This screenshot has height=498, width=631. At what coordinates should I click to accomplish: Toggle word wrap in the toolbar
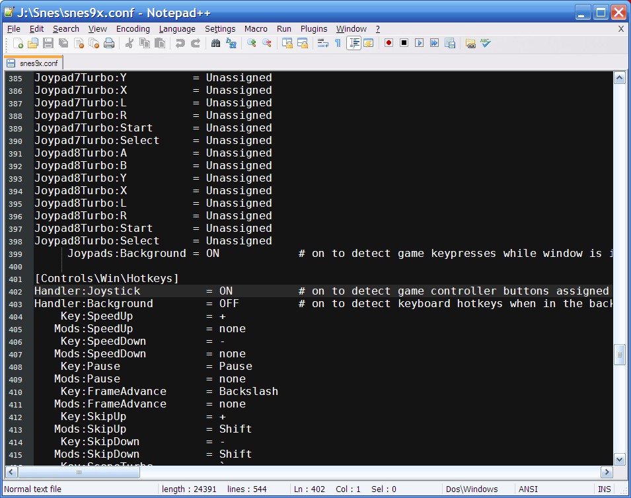coord(322,44)
